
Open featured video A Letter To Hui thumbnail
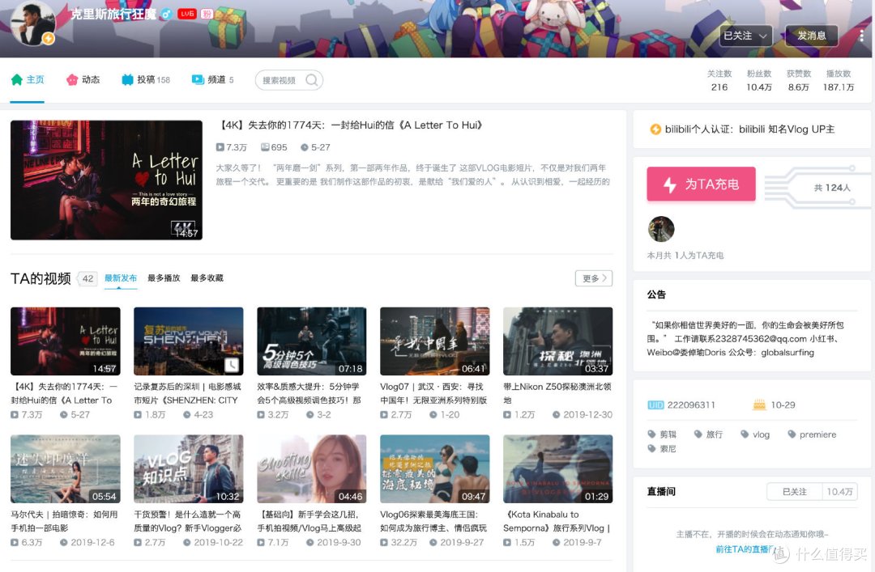[x=106, y=180]
